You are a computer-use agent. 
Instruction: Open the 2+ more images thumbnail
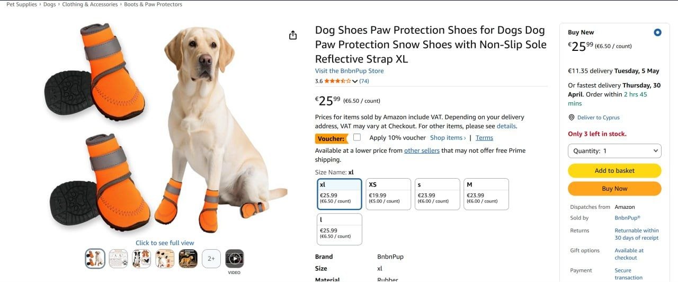[x=211, y=259]
